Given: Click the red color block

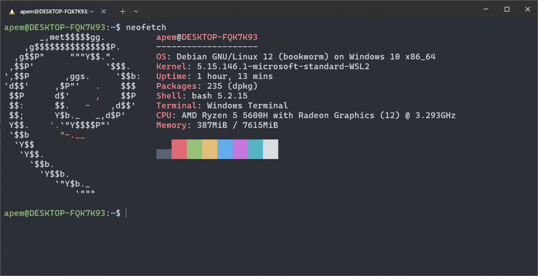Looking at the screenshot, I should tap(179, 149).
